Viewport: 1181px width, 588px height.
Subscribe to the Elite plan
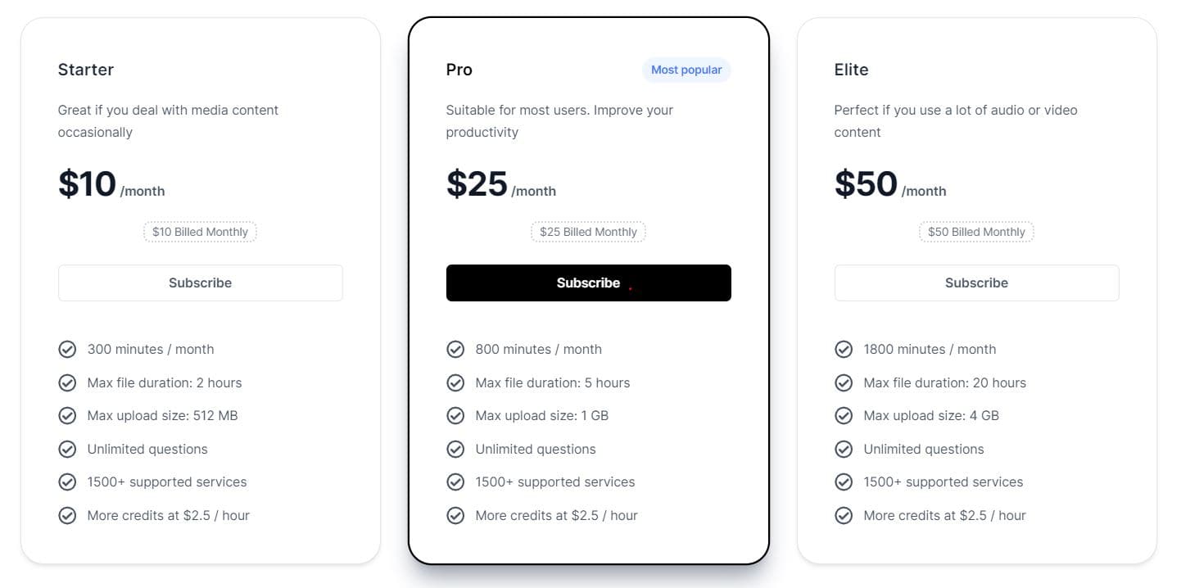click(976, 283)
